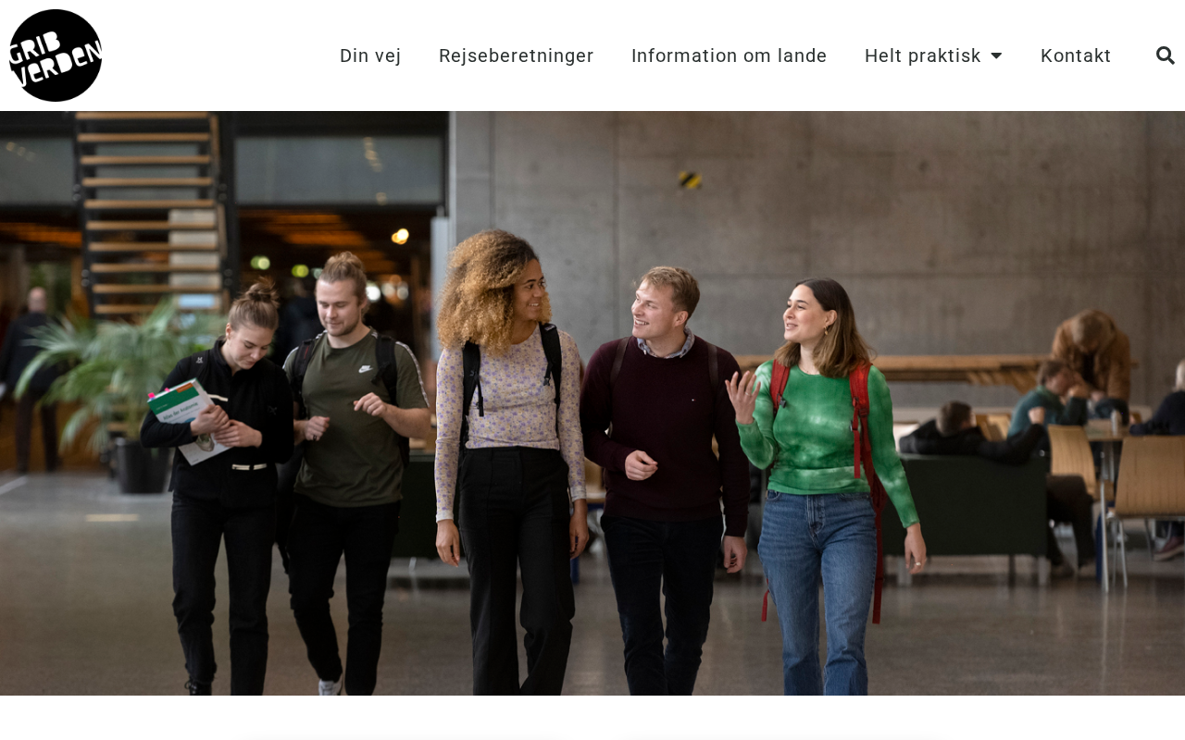Open the search magnifier icon
The height and width of the screenshot is (740, 1185).
[1166, 55]
